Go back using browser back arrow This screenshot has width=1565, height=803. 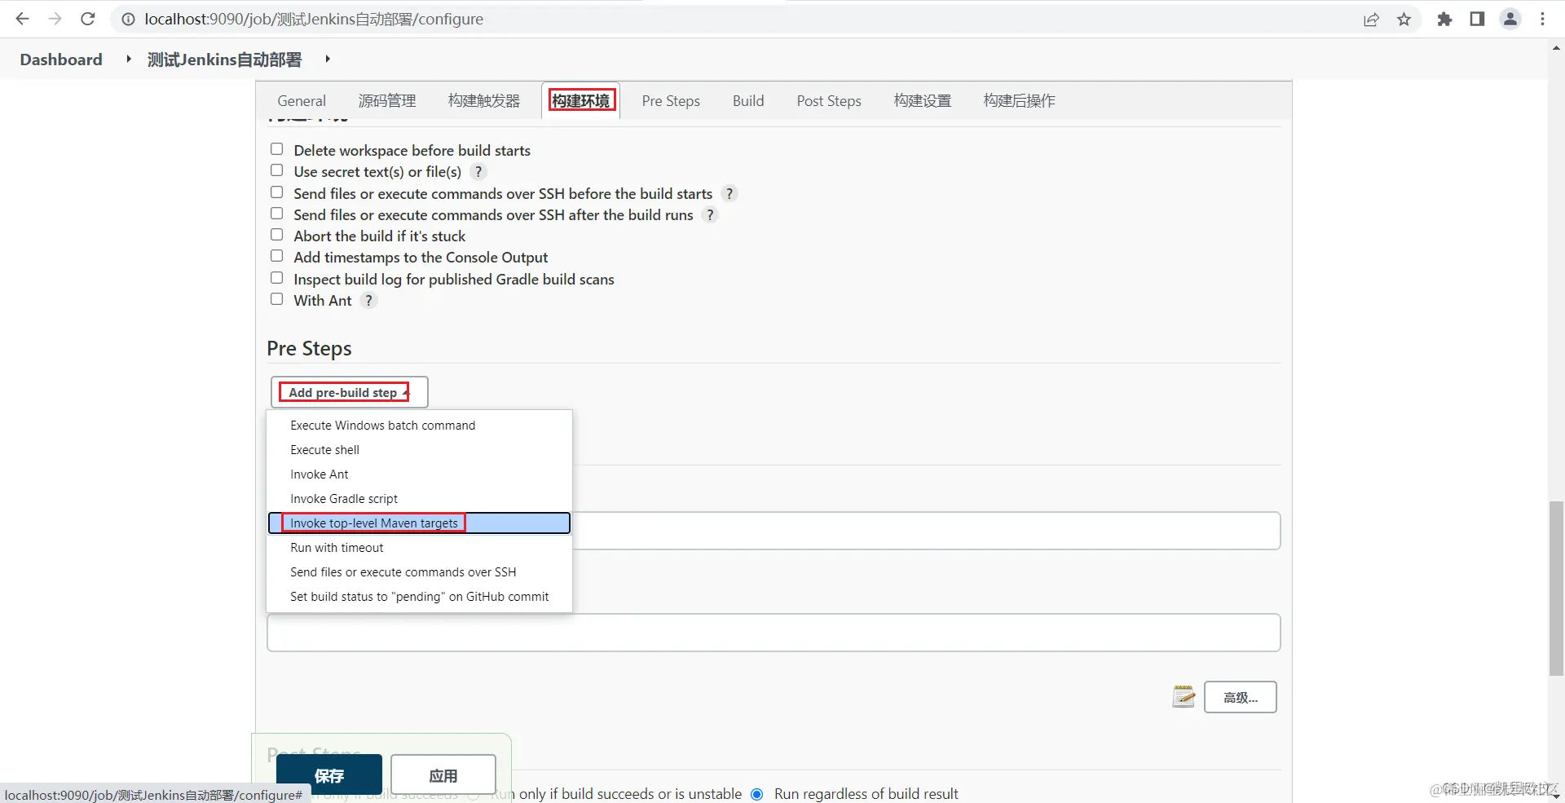[x=22, y=19]
